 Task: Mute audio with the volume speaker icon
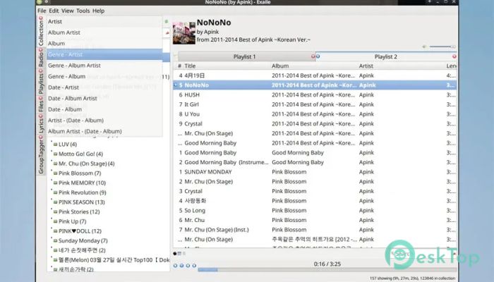tap(424, 47)
